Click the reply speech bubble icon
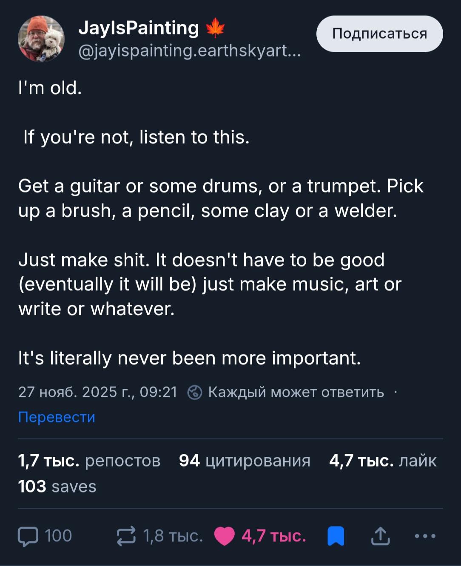 [x=28, y=536]
